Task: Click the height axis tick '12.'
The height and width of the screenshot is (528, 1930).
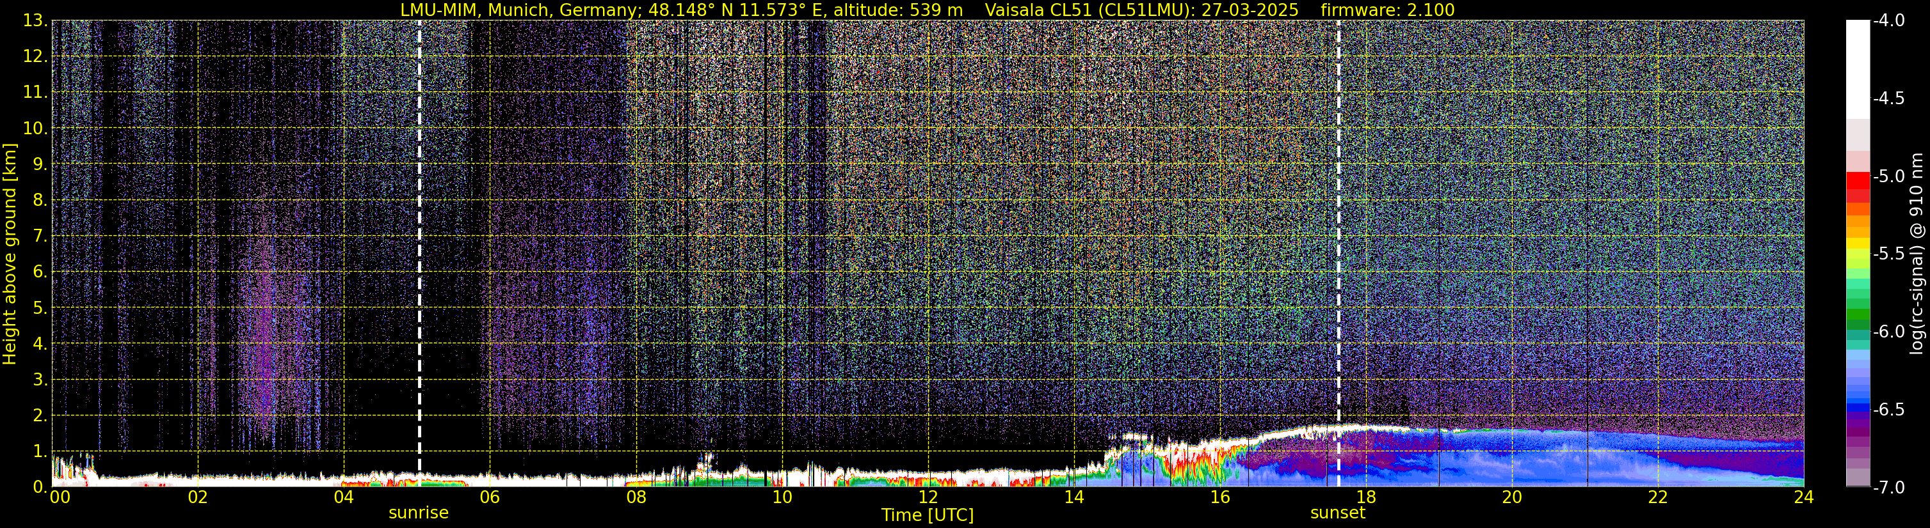Action: coord(35,56)
